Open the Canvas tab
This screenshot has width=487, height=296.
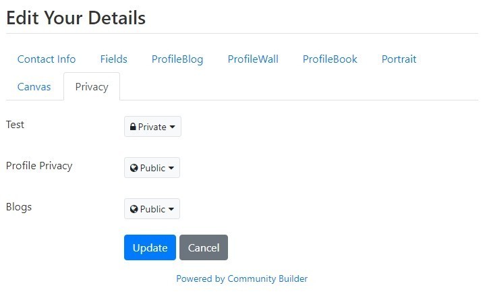click(x=34, y=87)
